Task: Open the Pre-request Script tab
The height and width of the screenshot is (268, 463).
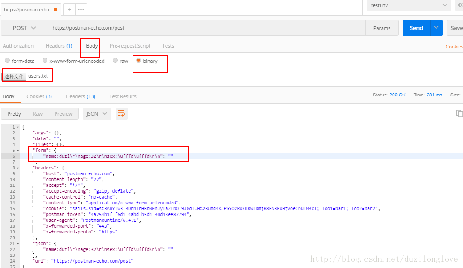Action: click(x=130, y=46)
